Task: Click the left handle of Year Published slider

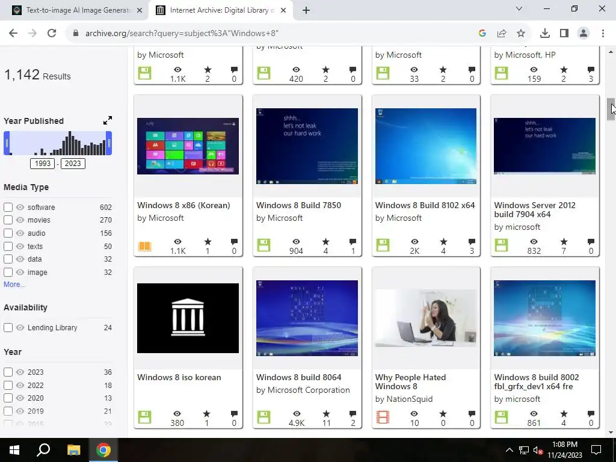Action: coord(7,143)
